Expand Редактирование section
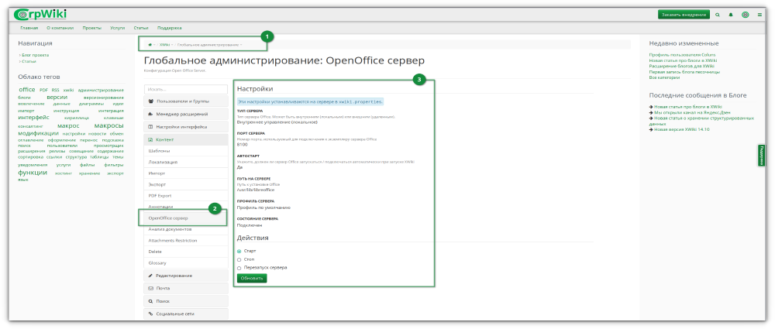This screenshot has height=329, width=775. [186, 275]
